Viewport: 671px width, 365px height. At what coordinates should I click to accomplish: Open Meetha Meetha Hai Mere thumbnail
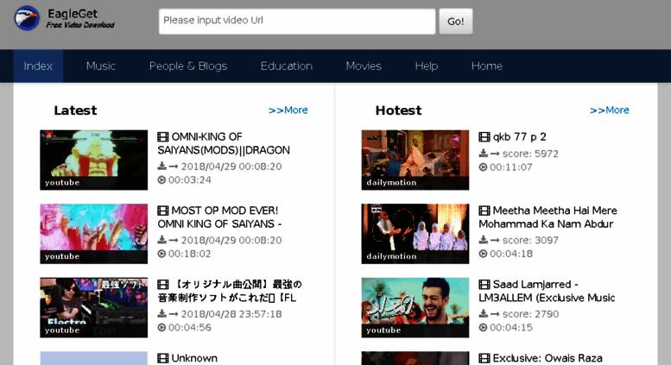pos(415,234)
